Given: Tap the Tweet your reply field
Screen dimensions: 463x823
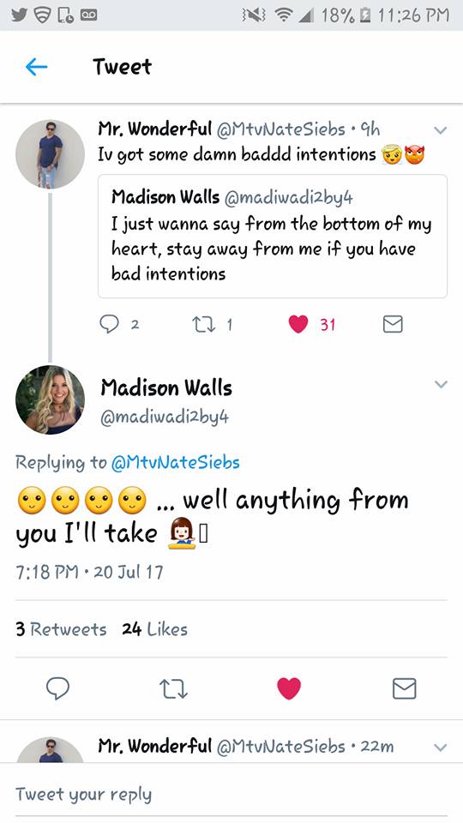Looking at the screenshot, I should coord(231,794).
